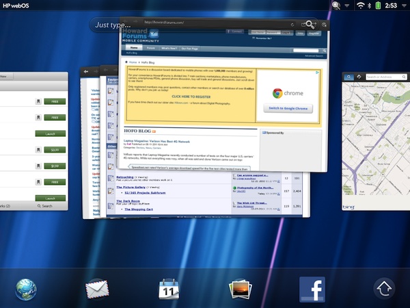The height and width of the screenshot is (308, 410).
Task: Click the HOFO BLOG RSS feed icon
Action: tap(154, 131)
